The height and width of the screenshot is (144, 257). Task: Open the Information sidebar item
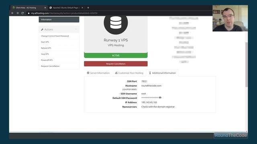59,20
